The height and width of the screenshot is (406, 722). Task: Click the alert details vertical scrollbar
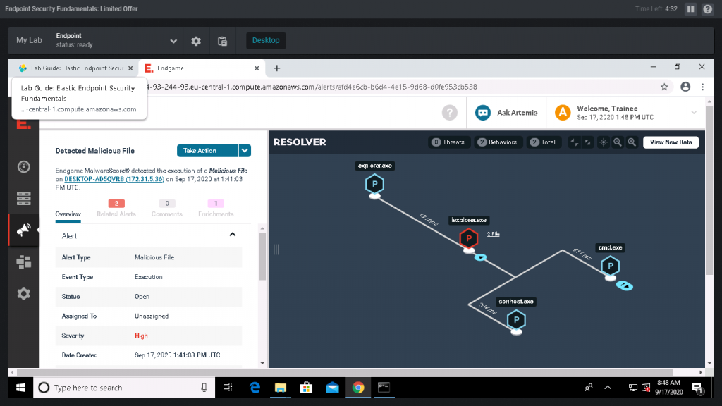[262, 257]
